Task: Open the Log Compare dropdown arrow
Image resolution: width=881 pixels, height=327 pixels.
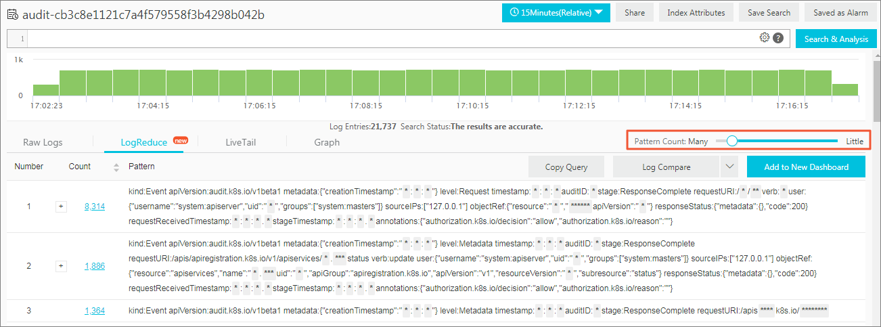Action: pyautogui.click(x=729, y=167)
